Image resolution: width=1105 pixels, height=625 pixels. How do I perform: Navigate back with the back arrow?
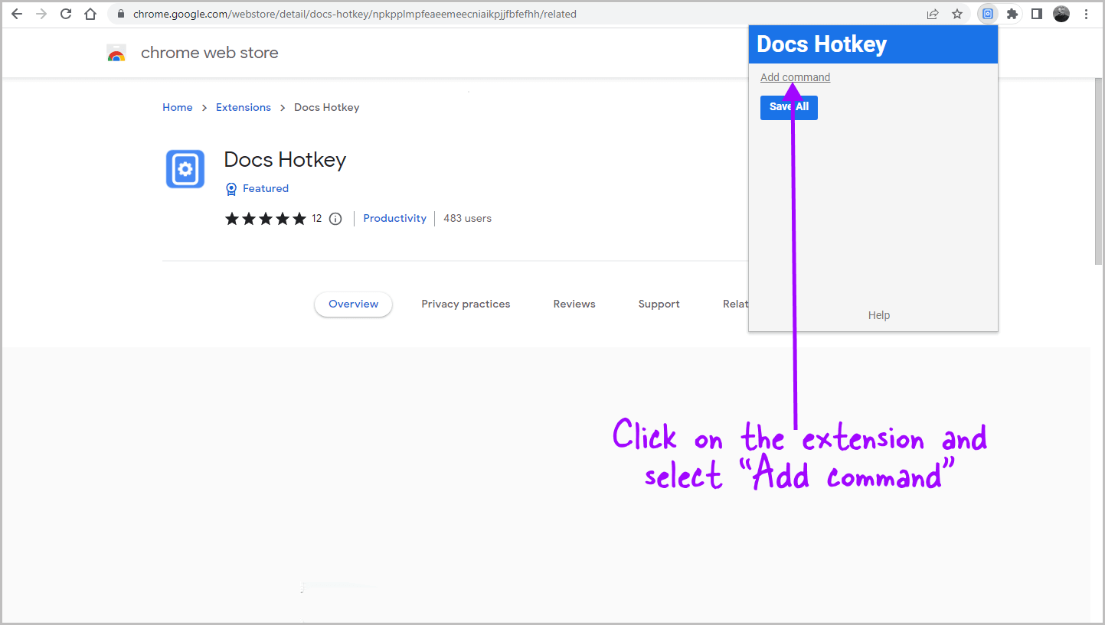[17, 13]
